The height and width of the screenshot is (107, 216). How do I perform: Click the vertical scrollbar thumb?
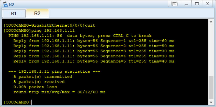[x=211, y=88]
